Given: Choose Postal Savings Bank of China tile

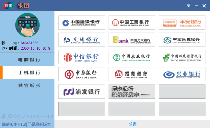Looking at the screenshot, I should coord(182,57).
